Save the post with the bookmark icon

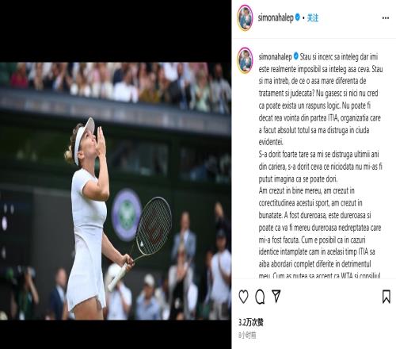(x=386, y=297)
